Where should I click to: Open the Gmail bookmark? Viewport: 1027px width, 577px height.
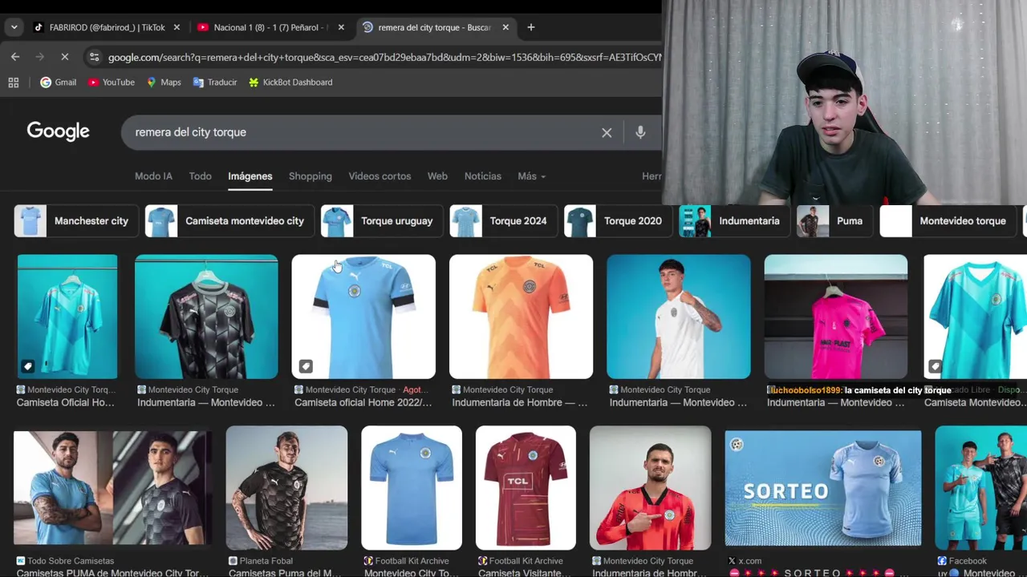(59, 83)
